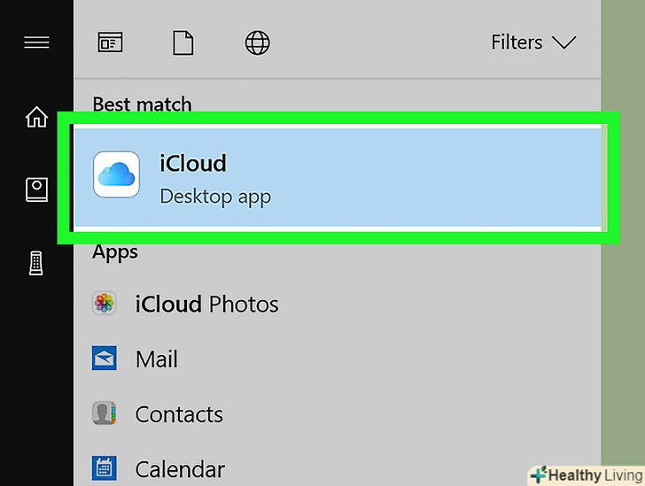Go to Home in the sidebar
This screenshot has width=645, height=486.
click(36, 117)
